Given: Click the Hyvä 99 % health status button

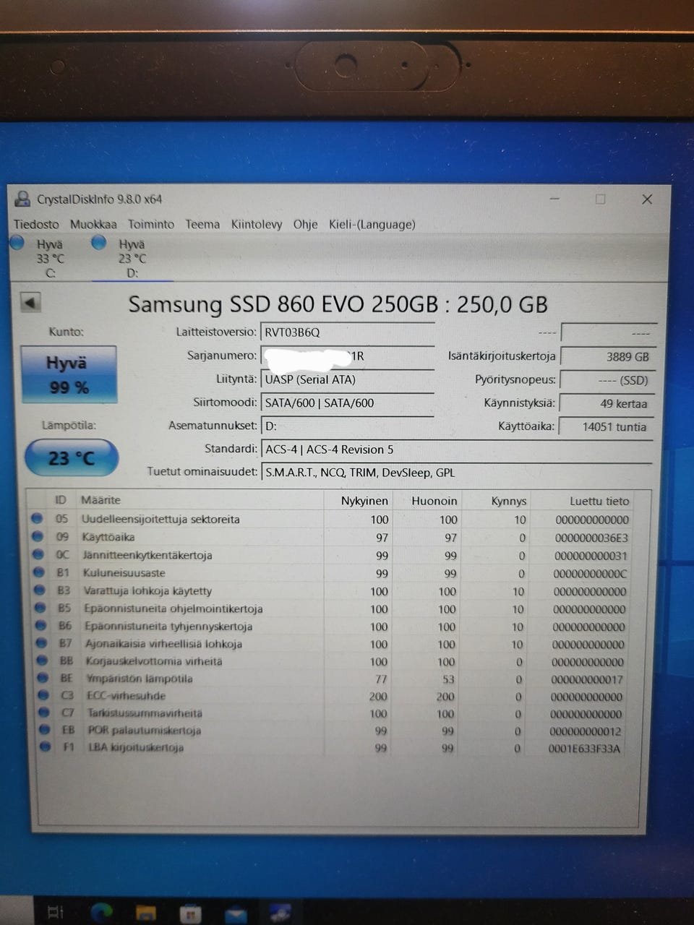Looking at the screenshot, I should 69,374.
